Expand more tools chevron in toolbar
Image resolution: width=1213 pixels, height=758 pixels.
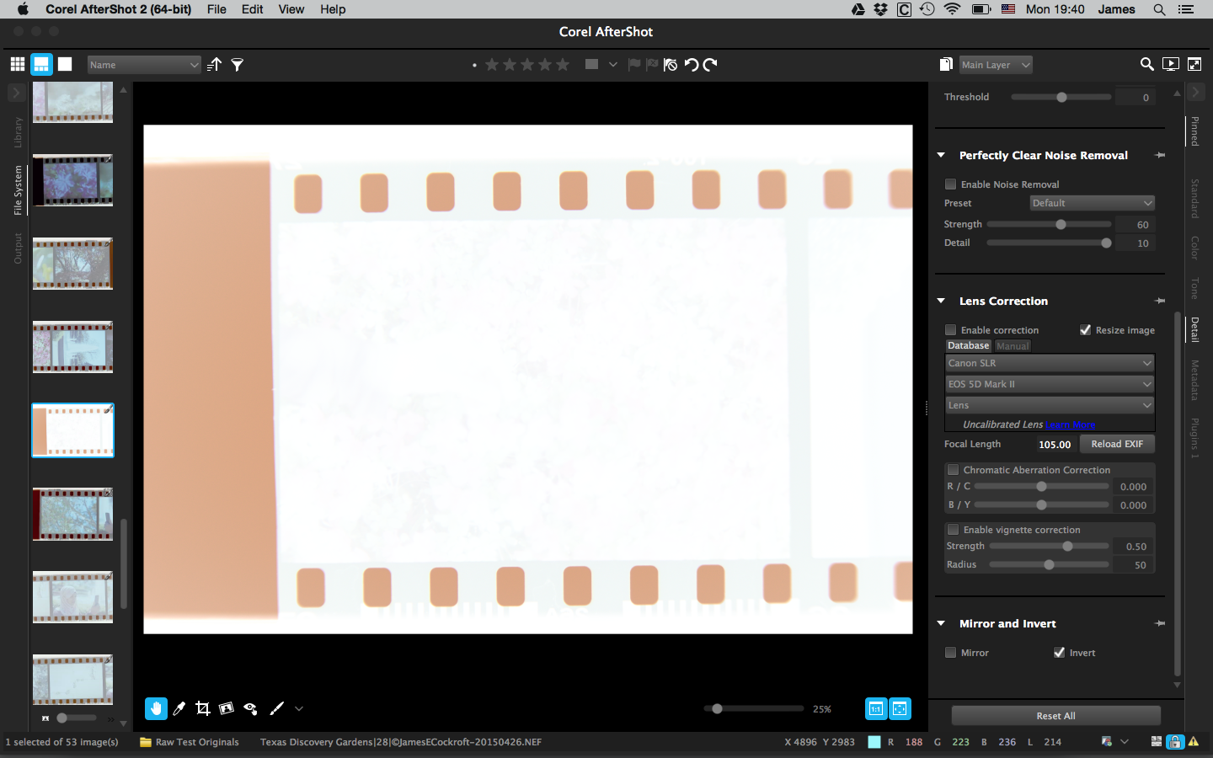pyautogui.click(x=298, y=708)
